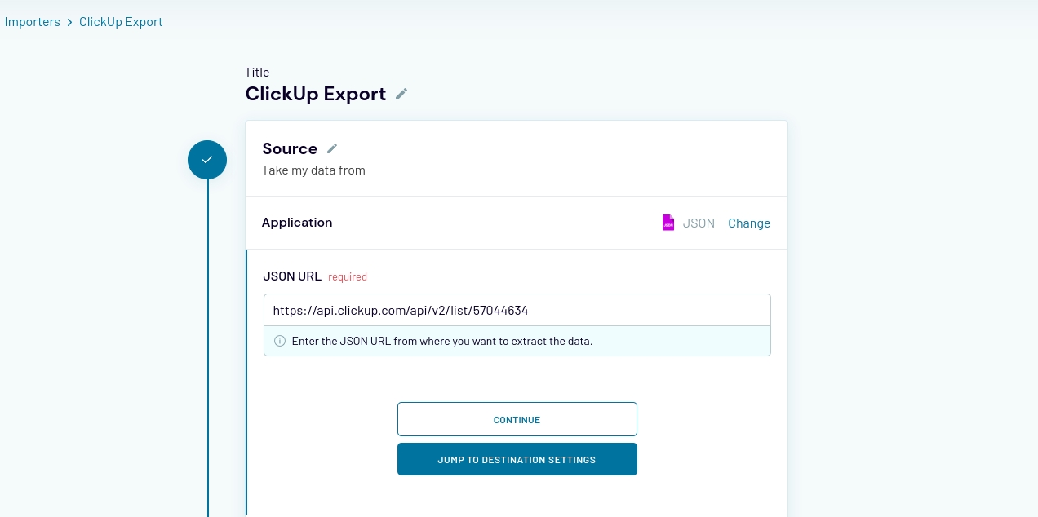1038x517 pixels.
Task: Navigate to Importers via the breadcrumb
Action: 33,22
